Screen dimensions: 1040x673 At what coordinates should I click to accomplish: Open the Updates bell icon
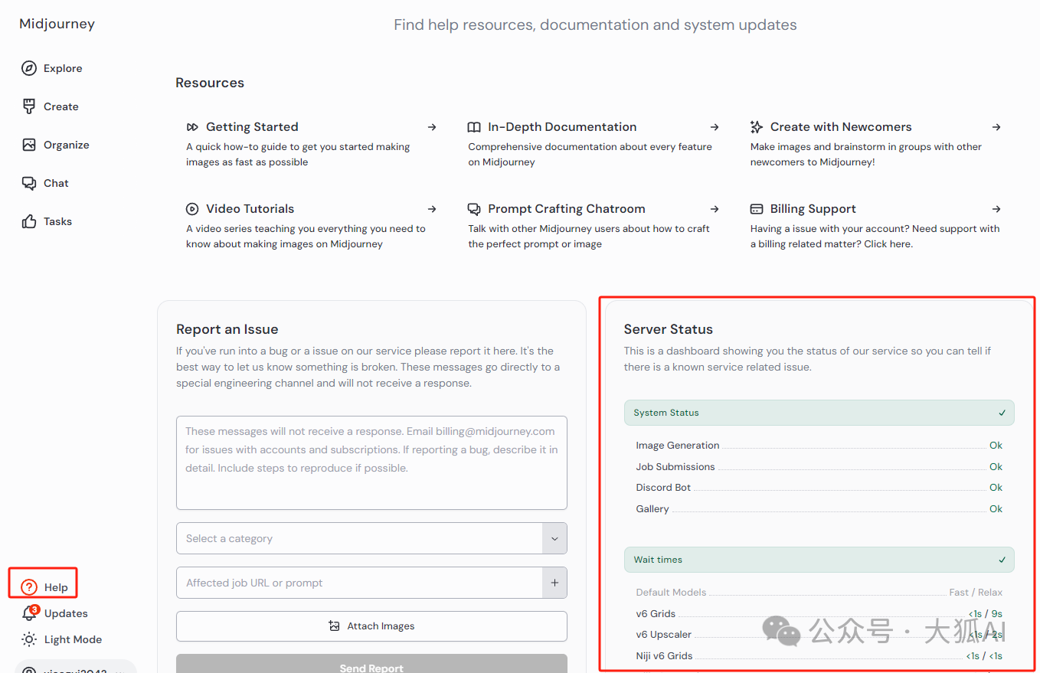tap(29, 613)
